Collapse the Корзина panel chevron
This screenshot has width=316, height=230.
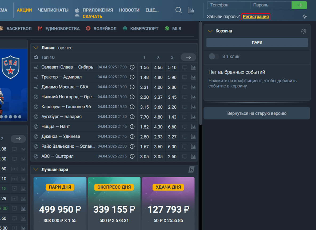[x=210, y=31]
